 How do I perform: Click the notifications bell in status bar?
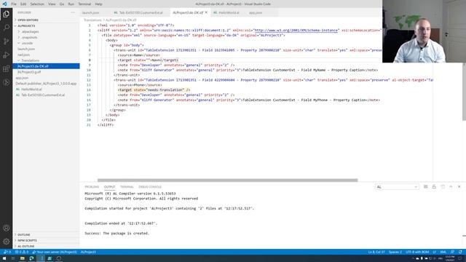click(460, 252)
